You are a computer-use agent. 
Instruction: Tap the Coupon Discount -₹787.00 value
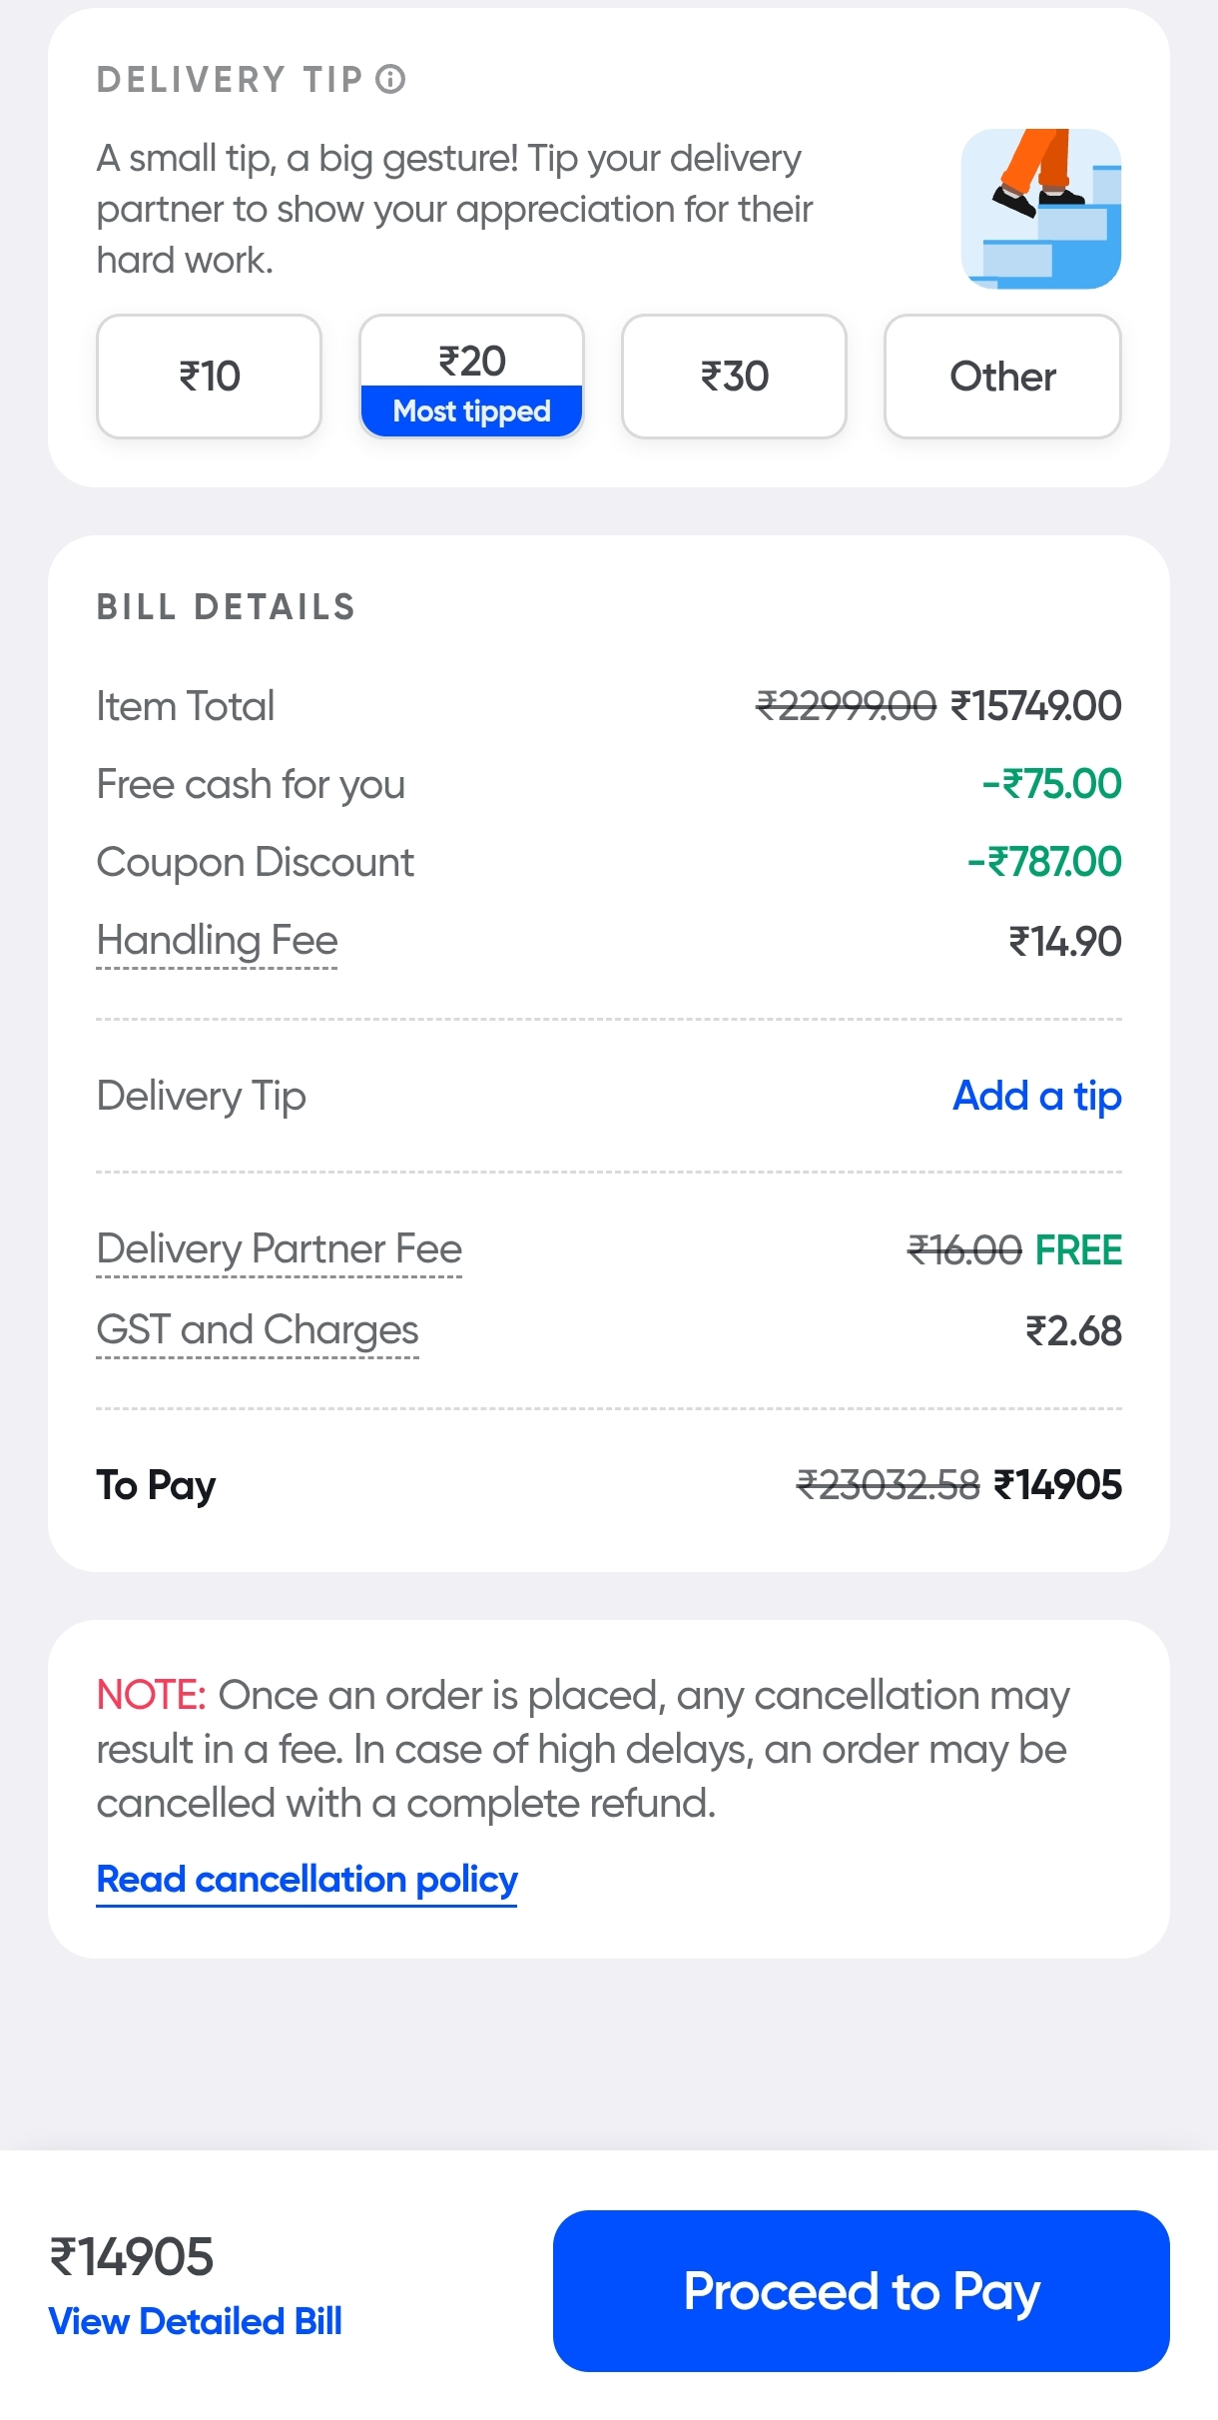[1044, 862]
